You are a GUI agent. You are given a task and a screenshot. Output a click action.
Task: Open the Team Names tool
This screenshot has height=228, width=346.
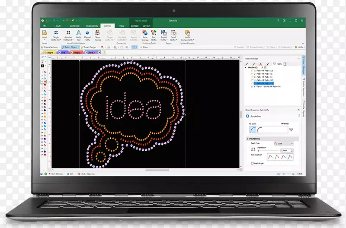point(98,35)
